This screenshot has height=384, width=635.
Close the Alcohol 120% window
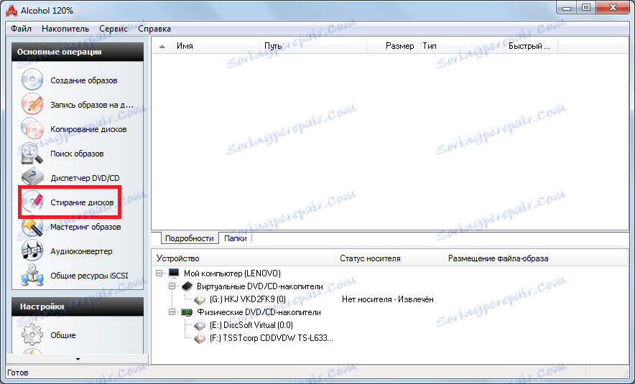coord(613,8)
